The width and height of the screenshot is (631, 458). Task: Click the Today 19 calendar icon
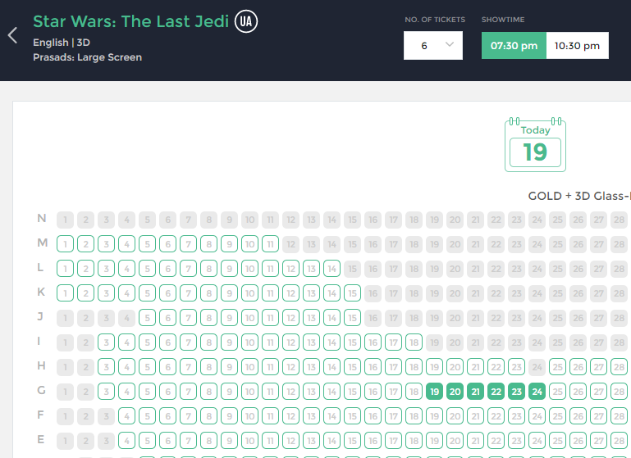pyautogui.click(x=535, y=145)
